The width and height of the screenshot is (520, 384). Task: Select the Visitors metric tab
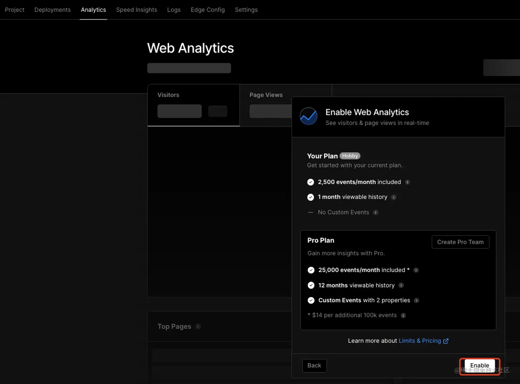(x=194, y=105)
